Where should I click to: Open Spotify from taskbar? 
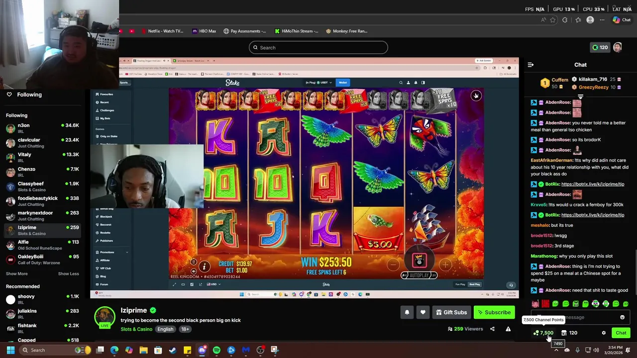[216, 350]
